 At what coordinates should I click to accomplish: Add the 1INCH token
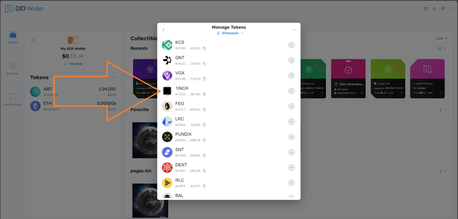[x=291, y=91]
